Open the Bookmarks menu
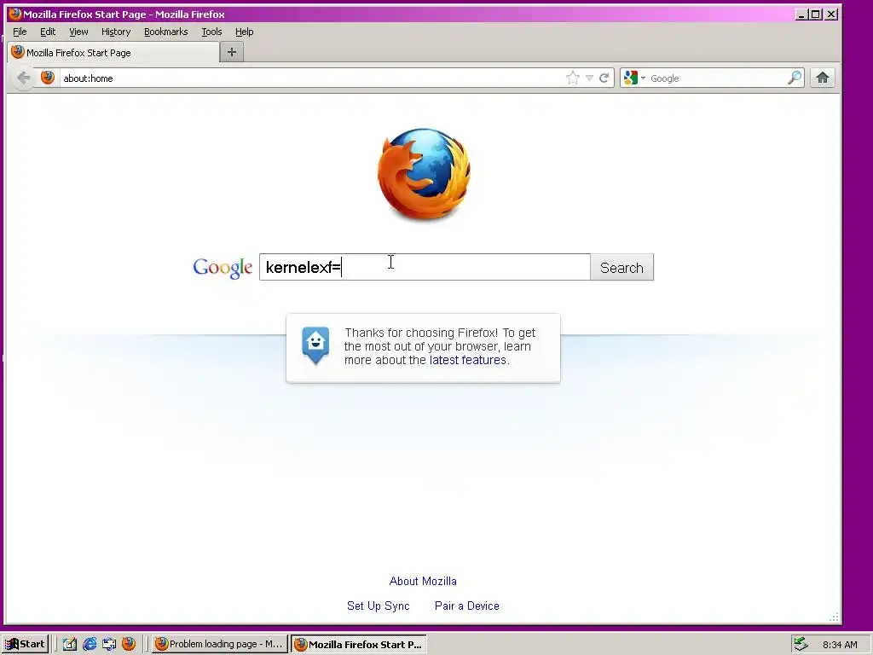 pos(166,32)
